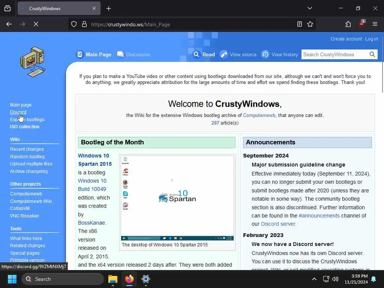Select the Main Page tab
The height and width of the screenshot is (288, 384).
(94, 54)
